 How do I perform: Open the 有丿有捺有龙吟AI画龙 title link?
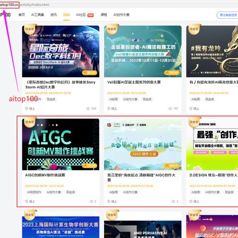[x=214, y=82]
